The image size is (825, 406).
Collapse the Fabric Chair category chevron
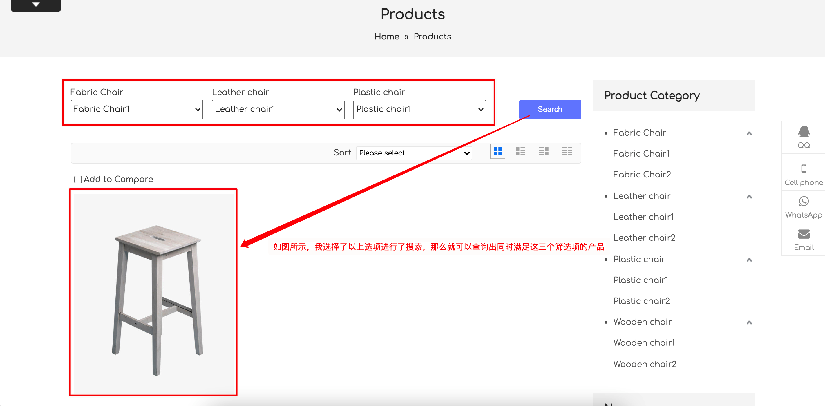pos(749,133)
